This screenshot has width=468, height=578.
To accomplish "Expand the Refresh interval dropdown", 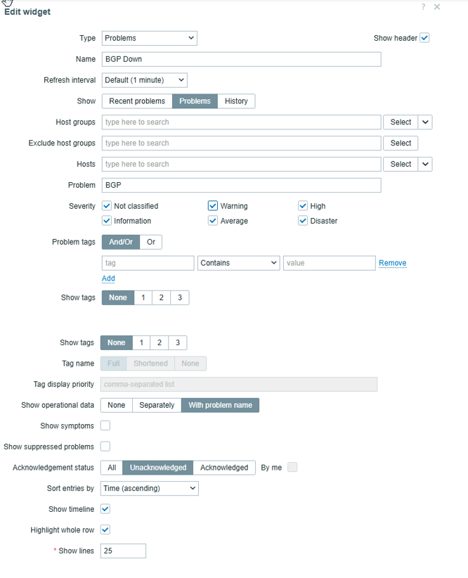I will tap(145, 80).
